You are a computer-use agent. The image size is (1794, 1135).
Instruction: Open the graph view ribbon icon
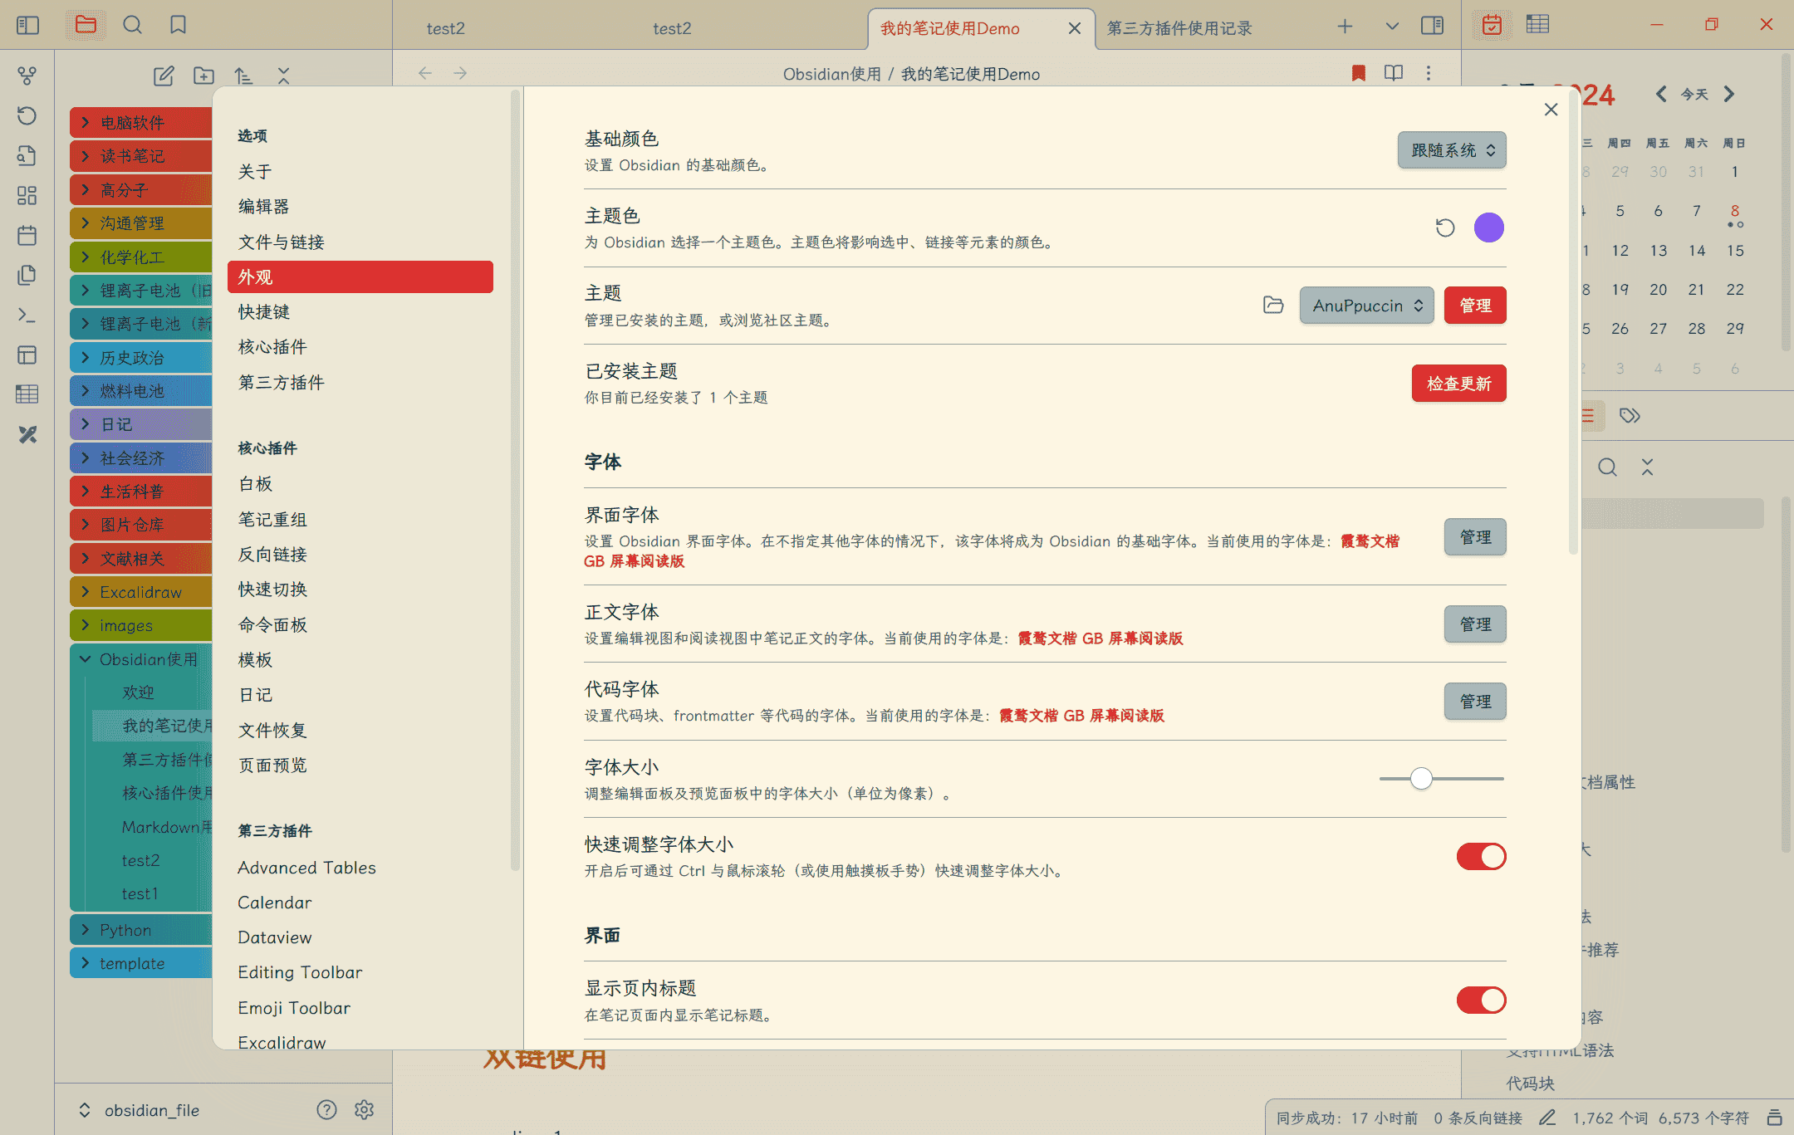point(27,76)
